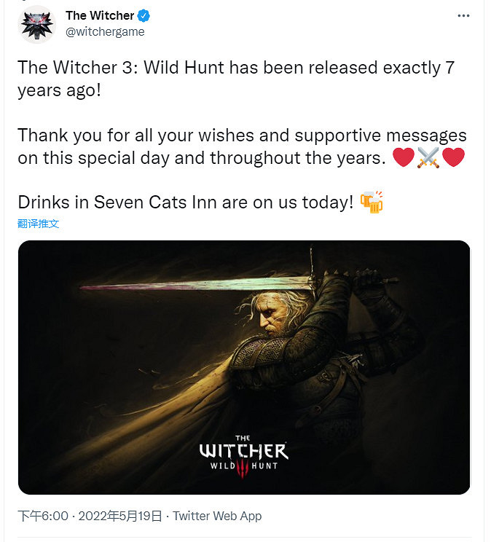Screen dimensions: 491x542
Task: Click the 2022年5月19日 date
Action: coord(118,516)
